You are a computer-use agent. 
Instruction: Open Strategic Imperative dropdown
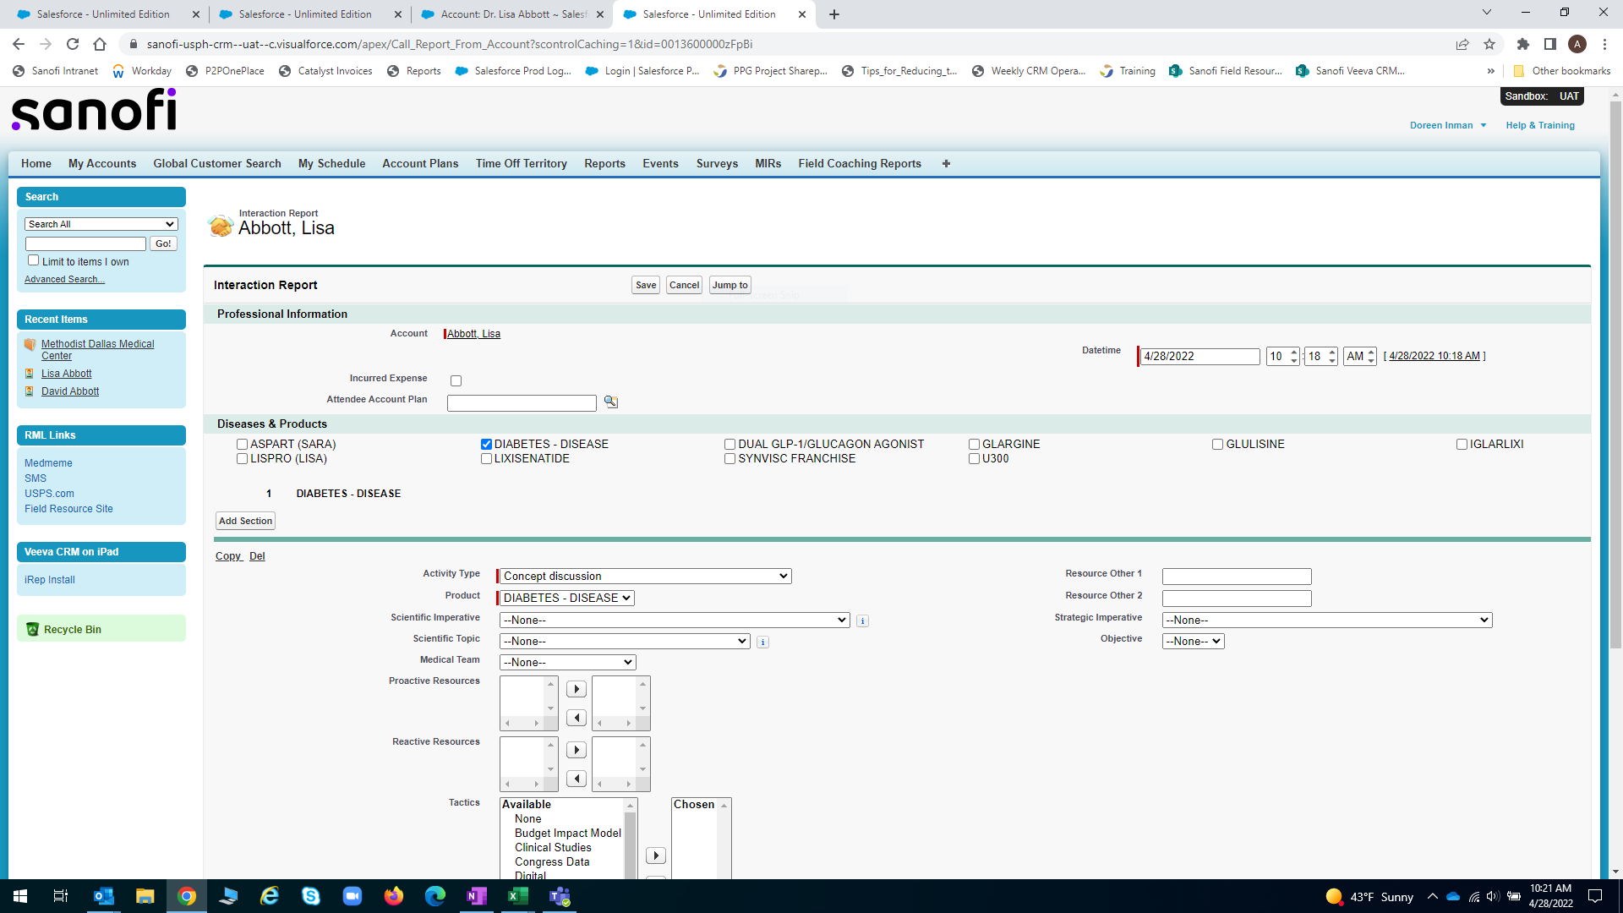pyautogui.click(x=1327, y=621)
